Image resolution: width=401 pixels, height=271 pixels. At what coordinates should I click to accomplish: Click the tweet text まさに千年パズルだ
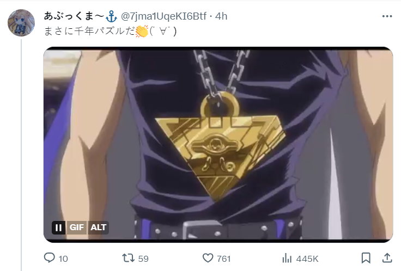point(89,32)
